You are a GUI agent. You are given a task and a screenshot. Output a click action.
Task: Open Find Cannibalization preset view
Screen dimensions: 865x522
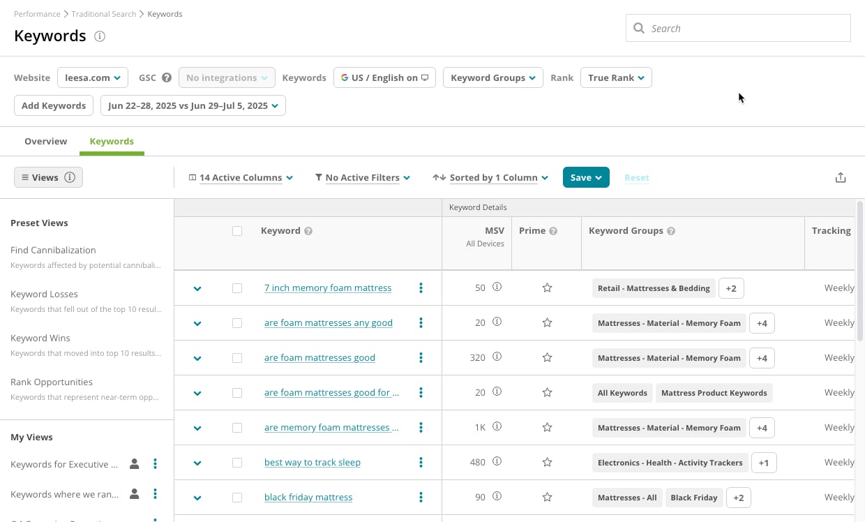pyautogui.click(x=53, y=250)
